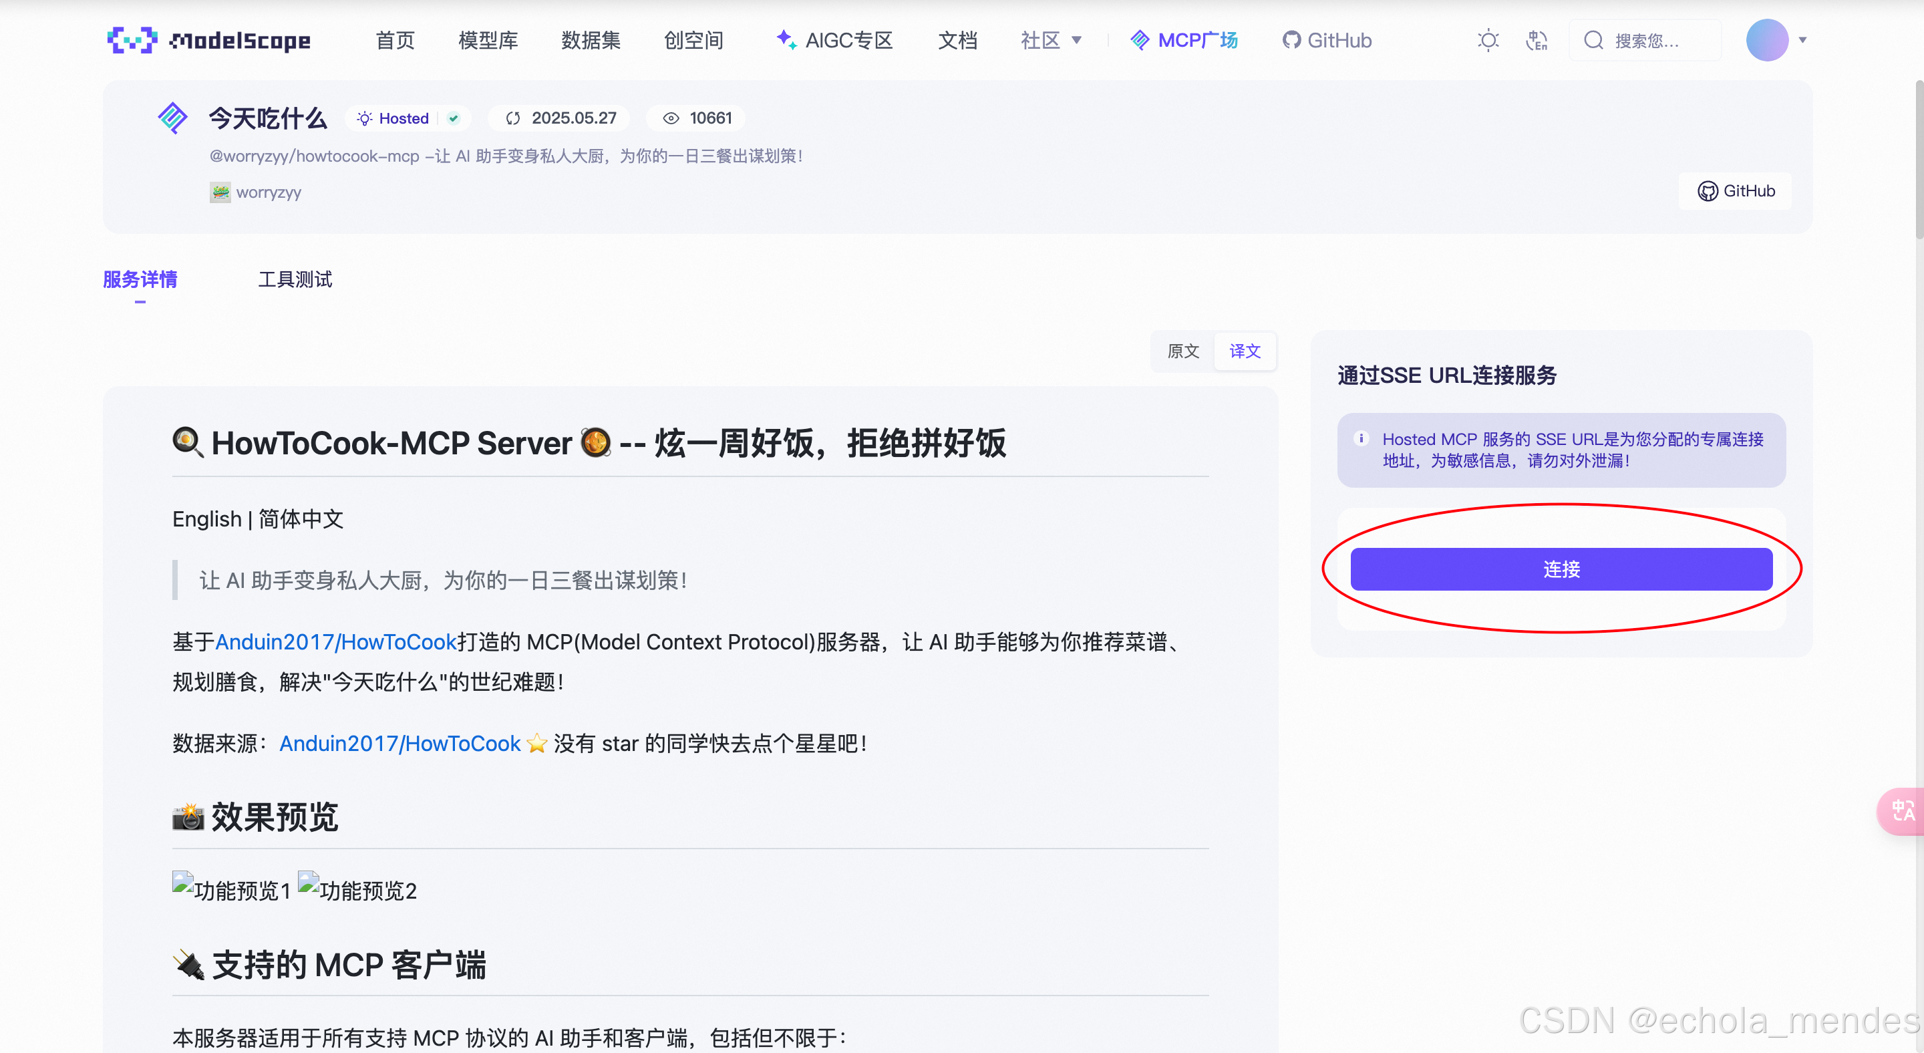Select the 译文 translation toggle
The height and width of the screenshot is (1053, 1924).
pyautogui.click(x=1245, y=351)
